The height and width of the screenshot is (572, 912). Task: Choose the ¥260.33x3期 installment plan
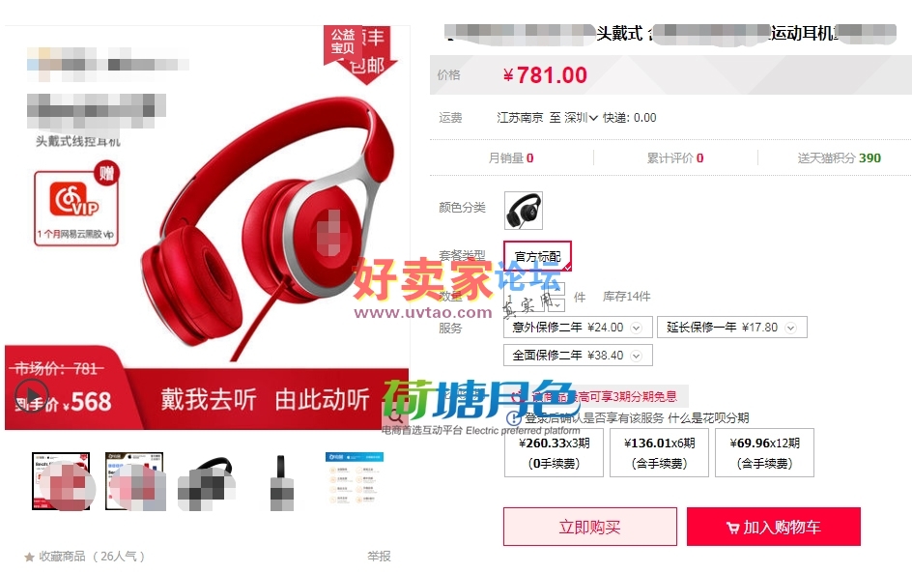tap(554, 453)
